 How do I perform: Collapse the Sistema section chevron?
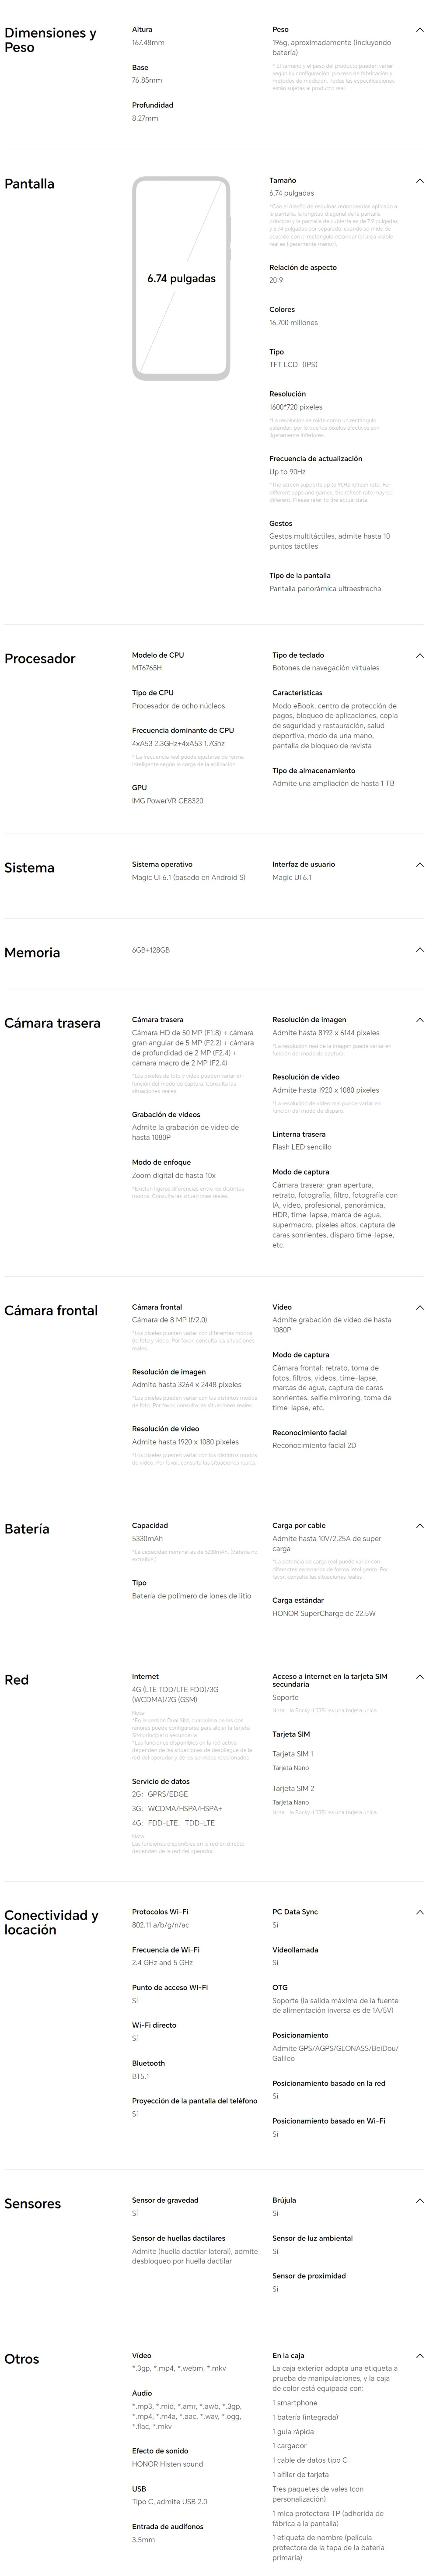(420, 865)
